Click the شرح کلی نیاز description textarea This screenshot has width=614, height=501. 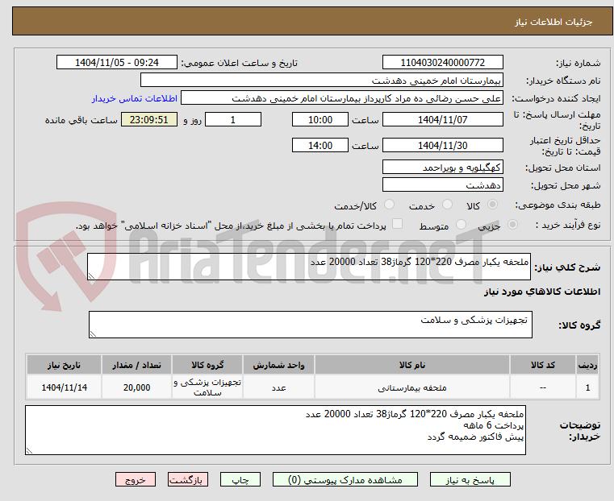(309, 267)
